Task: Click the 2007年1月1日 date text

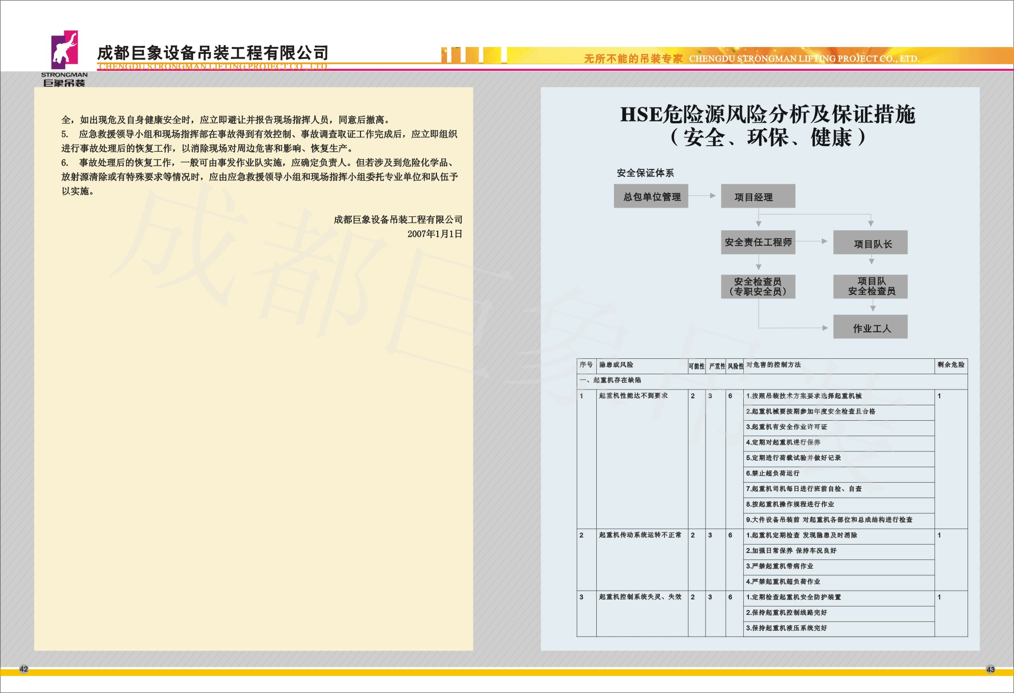Action: (434, 234)
